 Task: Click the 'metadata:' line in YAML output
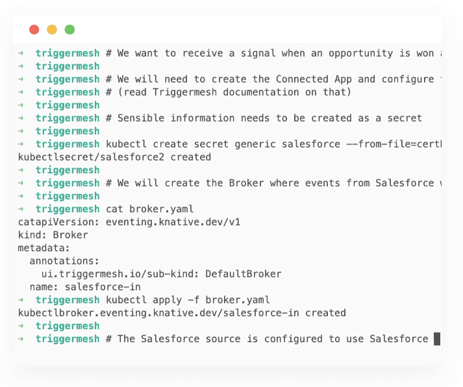click(44, 248)
